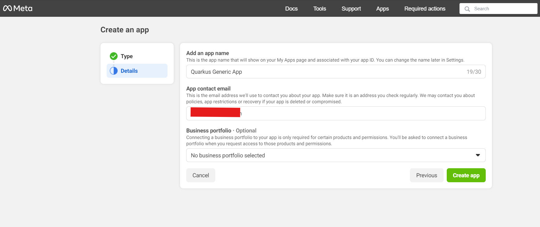Focus the app name field with Quarkus Generic App

pos(336,72)
